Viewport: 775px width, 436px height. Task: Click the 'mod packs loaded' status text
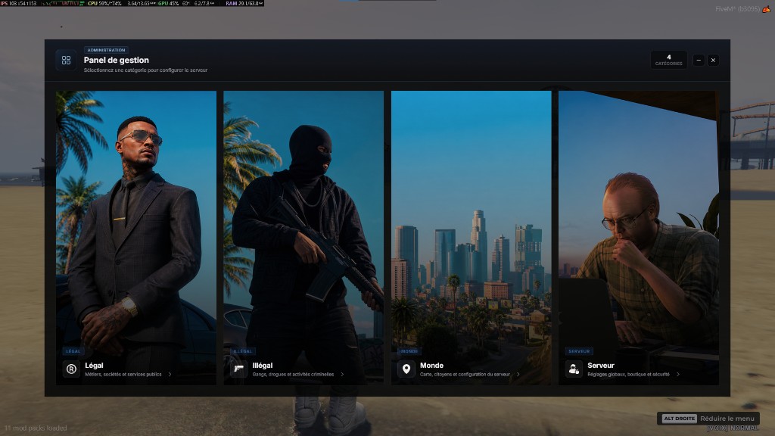point(36,428)
